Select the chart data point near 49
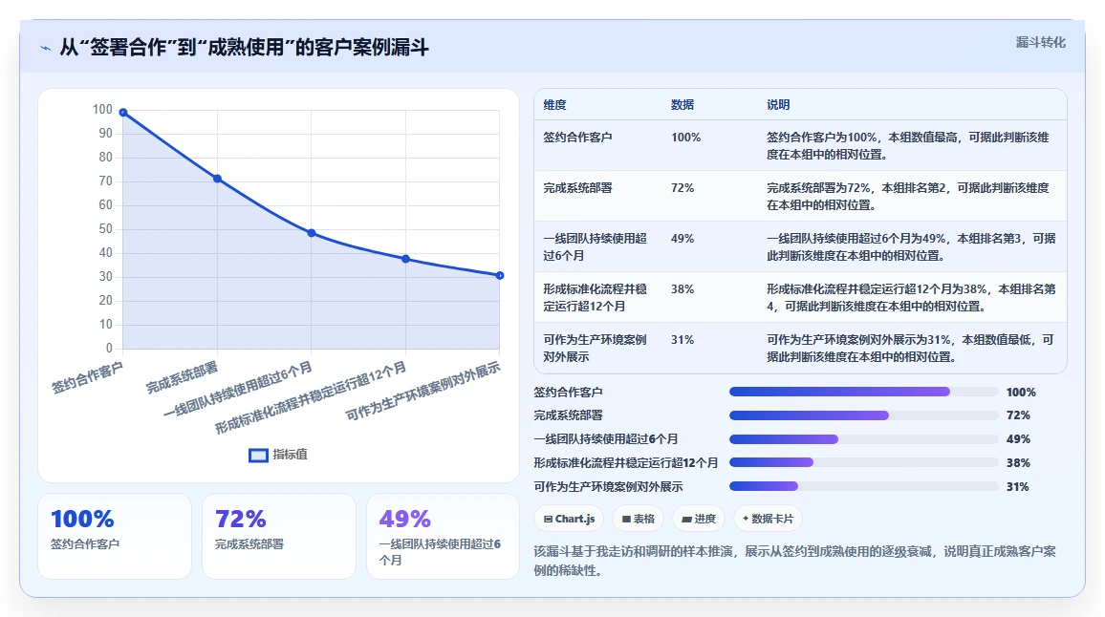 point(312,233)
